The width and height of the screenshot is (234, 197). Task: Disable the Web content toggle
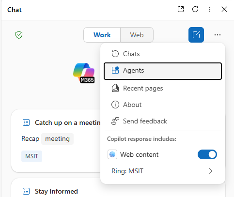point(207,154)
